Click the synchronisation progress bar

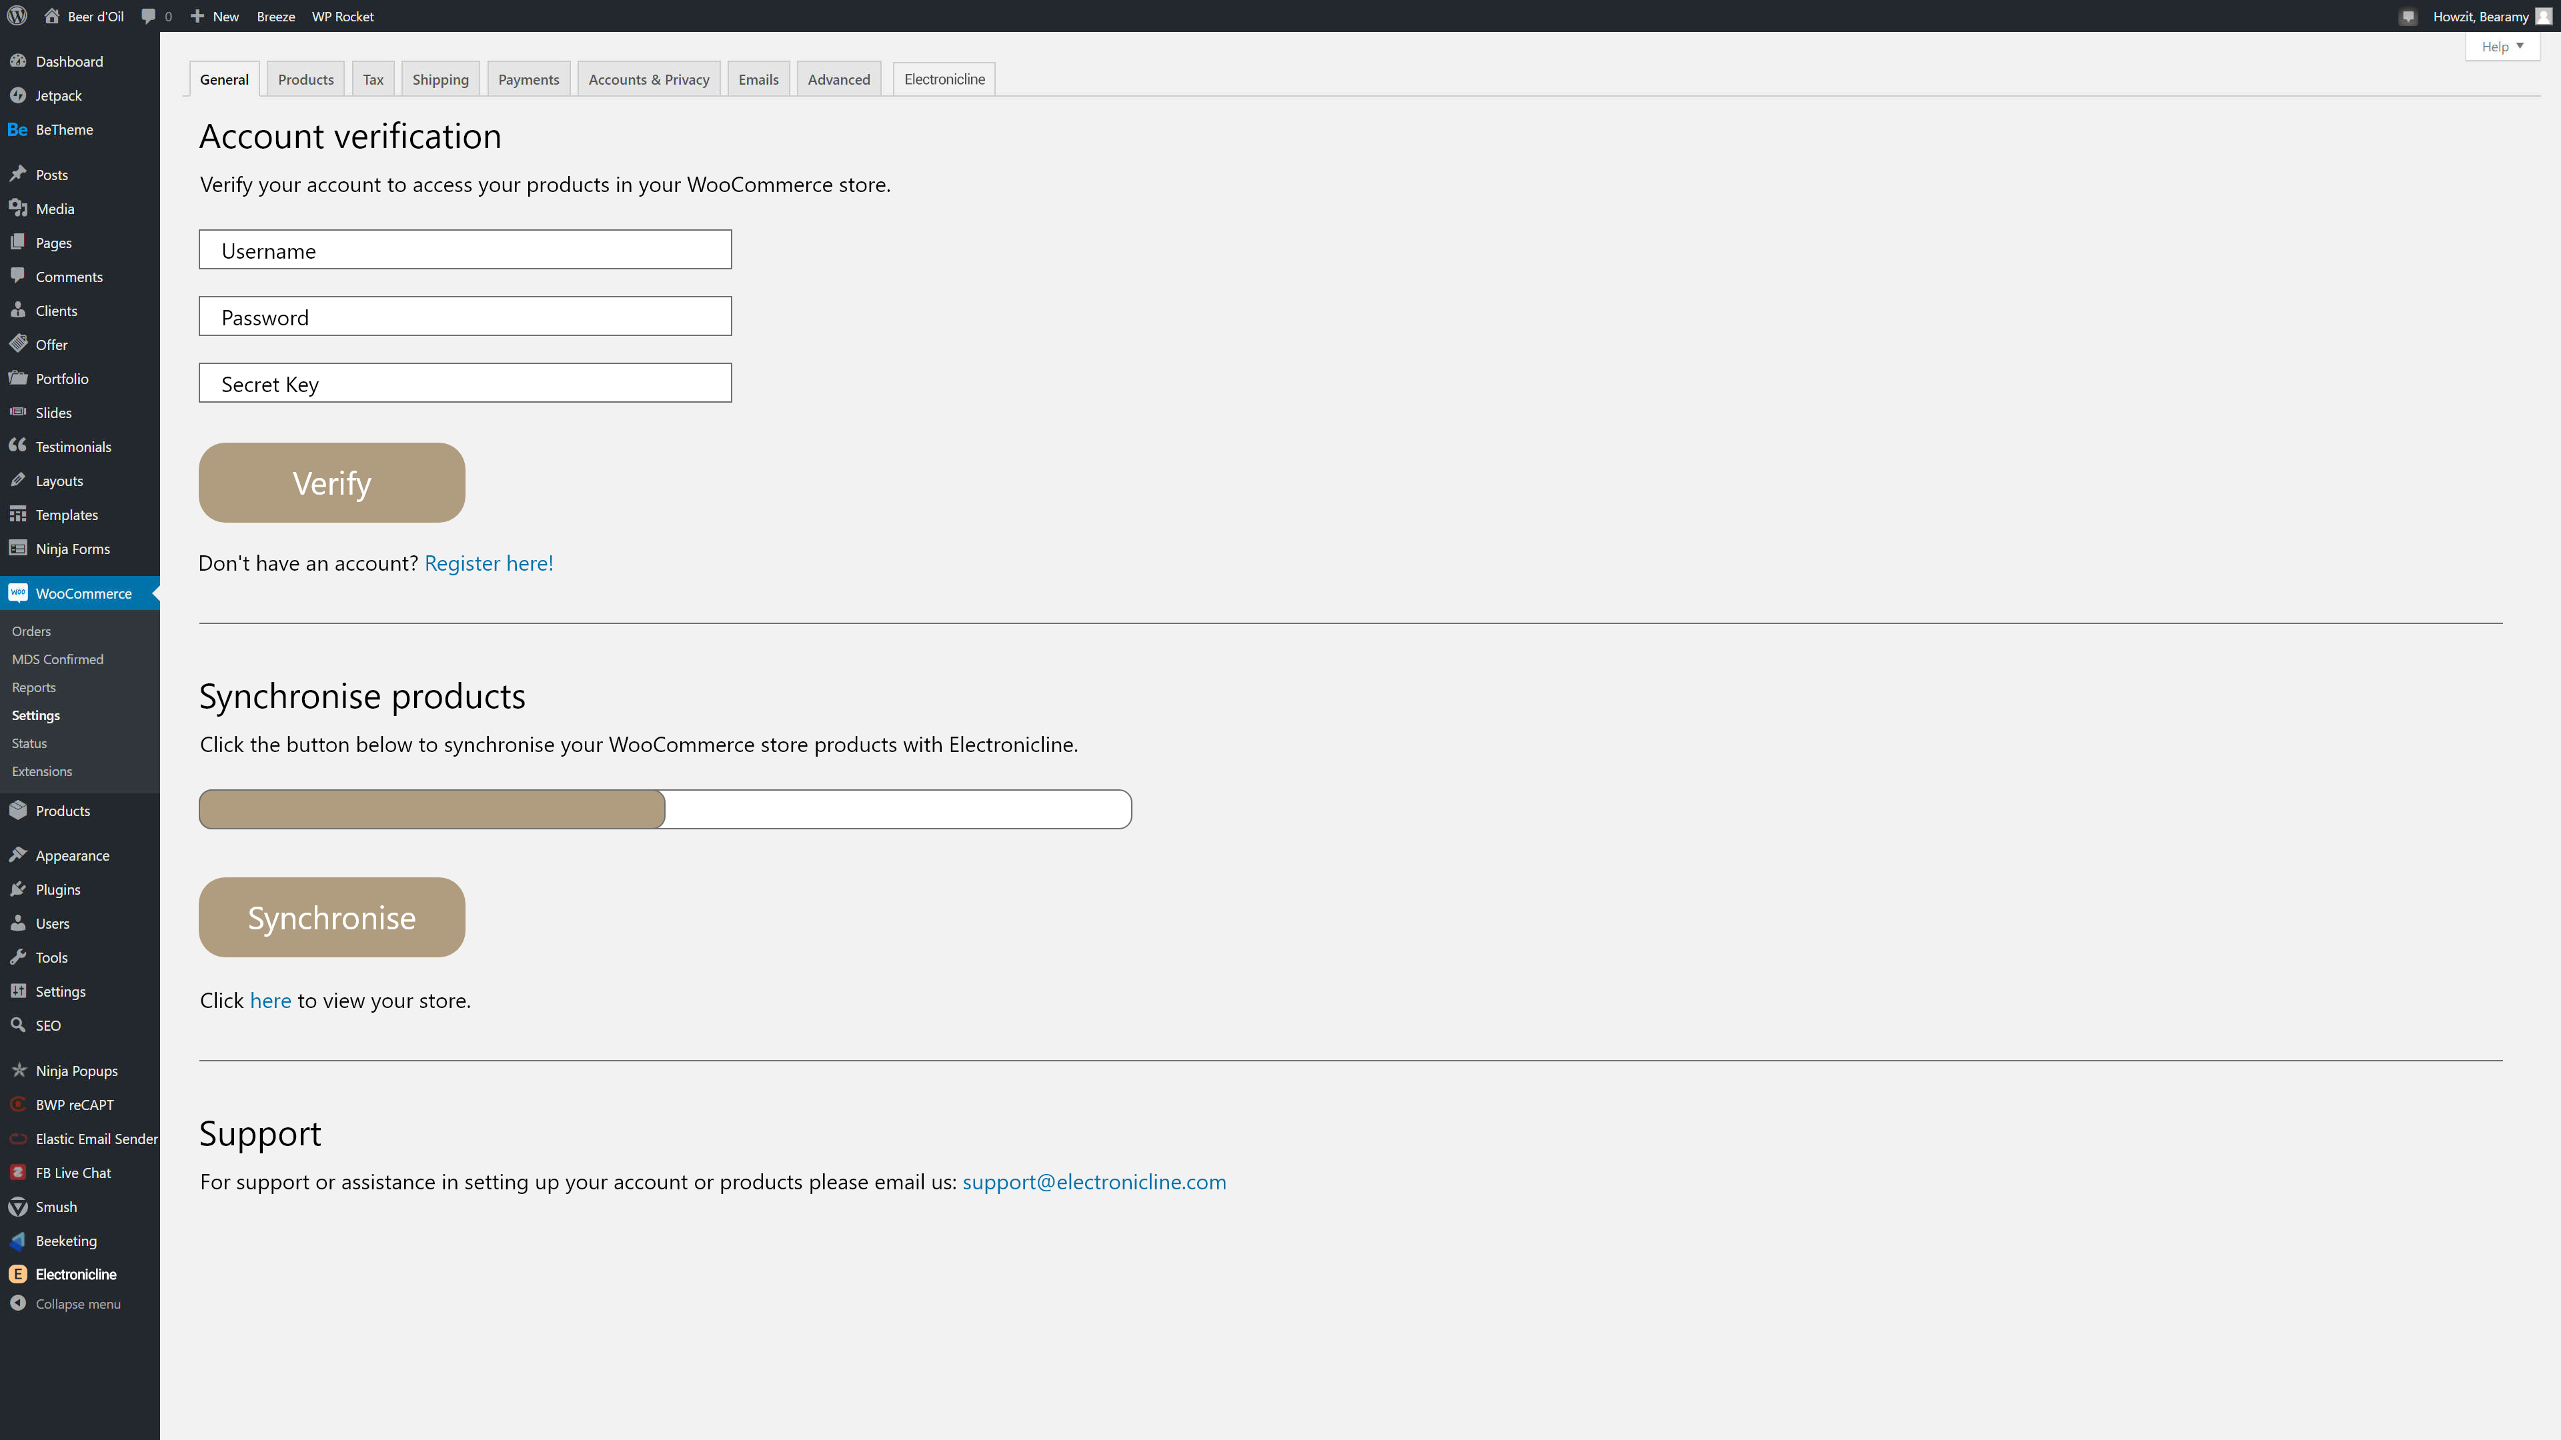[665, 809]
